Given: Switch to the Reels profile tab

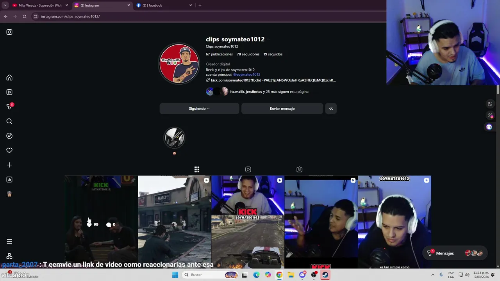Looking at the screenshot, I should (248, 169).
